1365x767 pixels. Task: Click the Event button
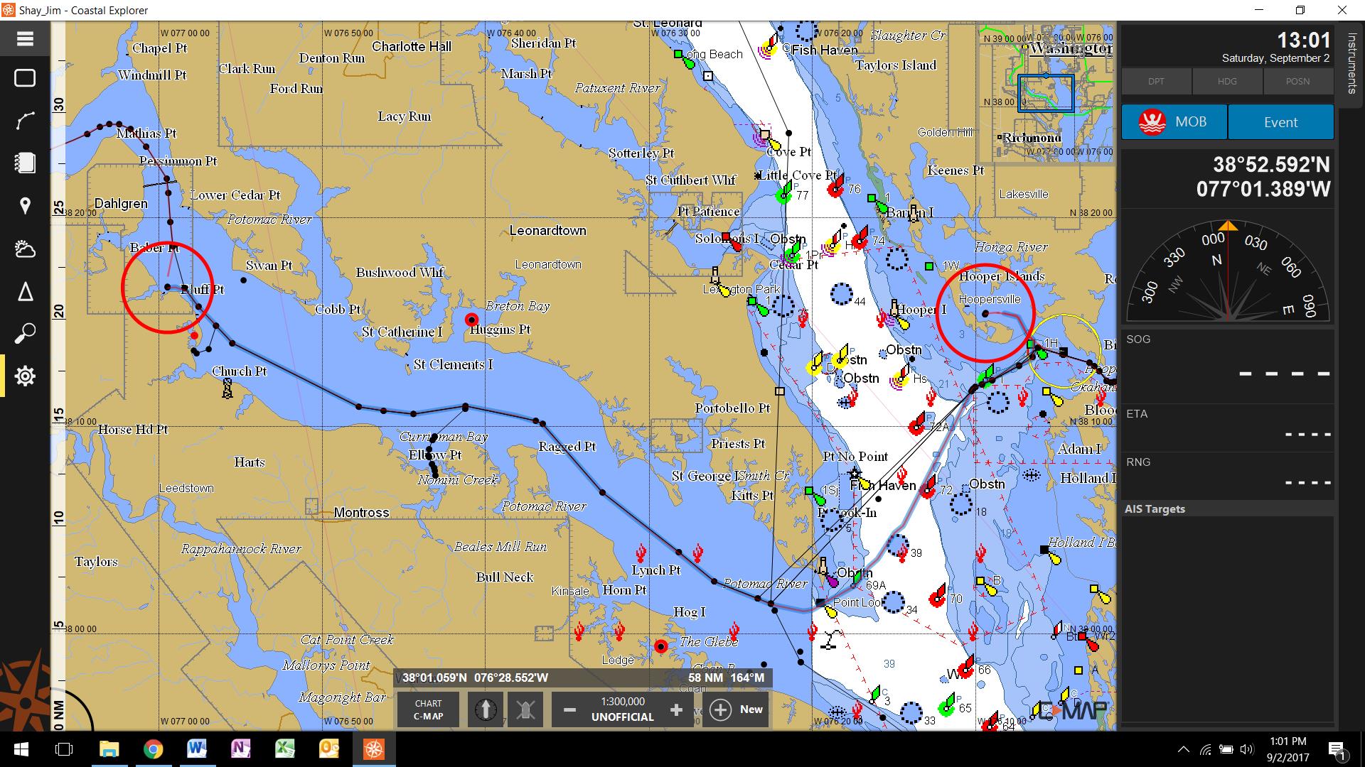click(x=1281, y=122)
